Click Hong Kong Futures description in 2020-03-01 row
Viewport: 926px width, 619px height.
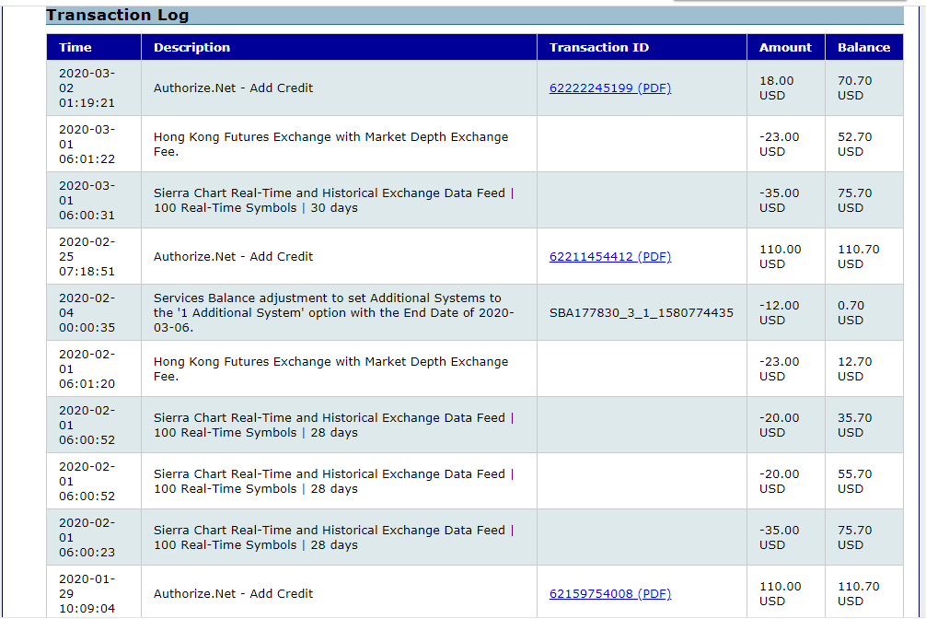click(x=330, y=145)
